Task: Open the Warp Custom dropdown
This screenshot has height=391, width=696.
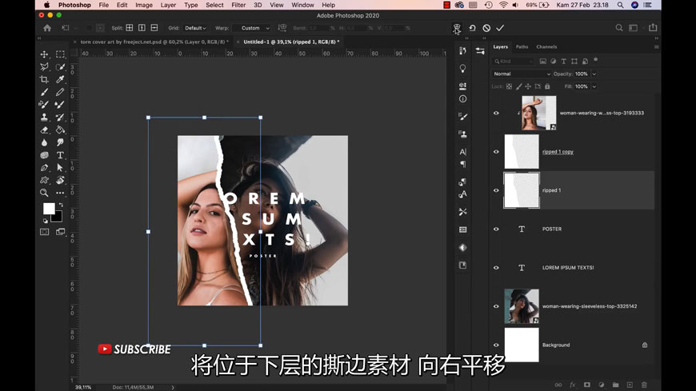Action: tap(254, 28)
